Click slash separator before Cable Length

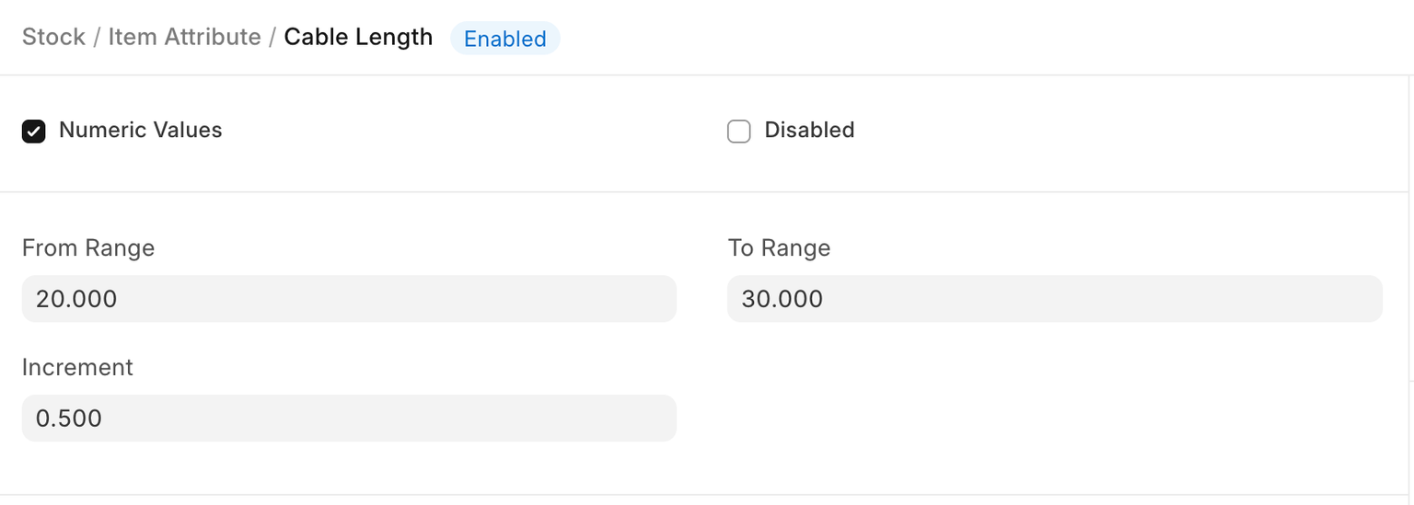(x=272, y=37)
